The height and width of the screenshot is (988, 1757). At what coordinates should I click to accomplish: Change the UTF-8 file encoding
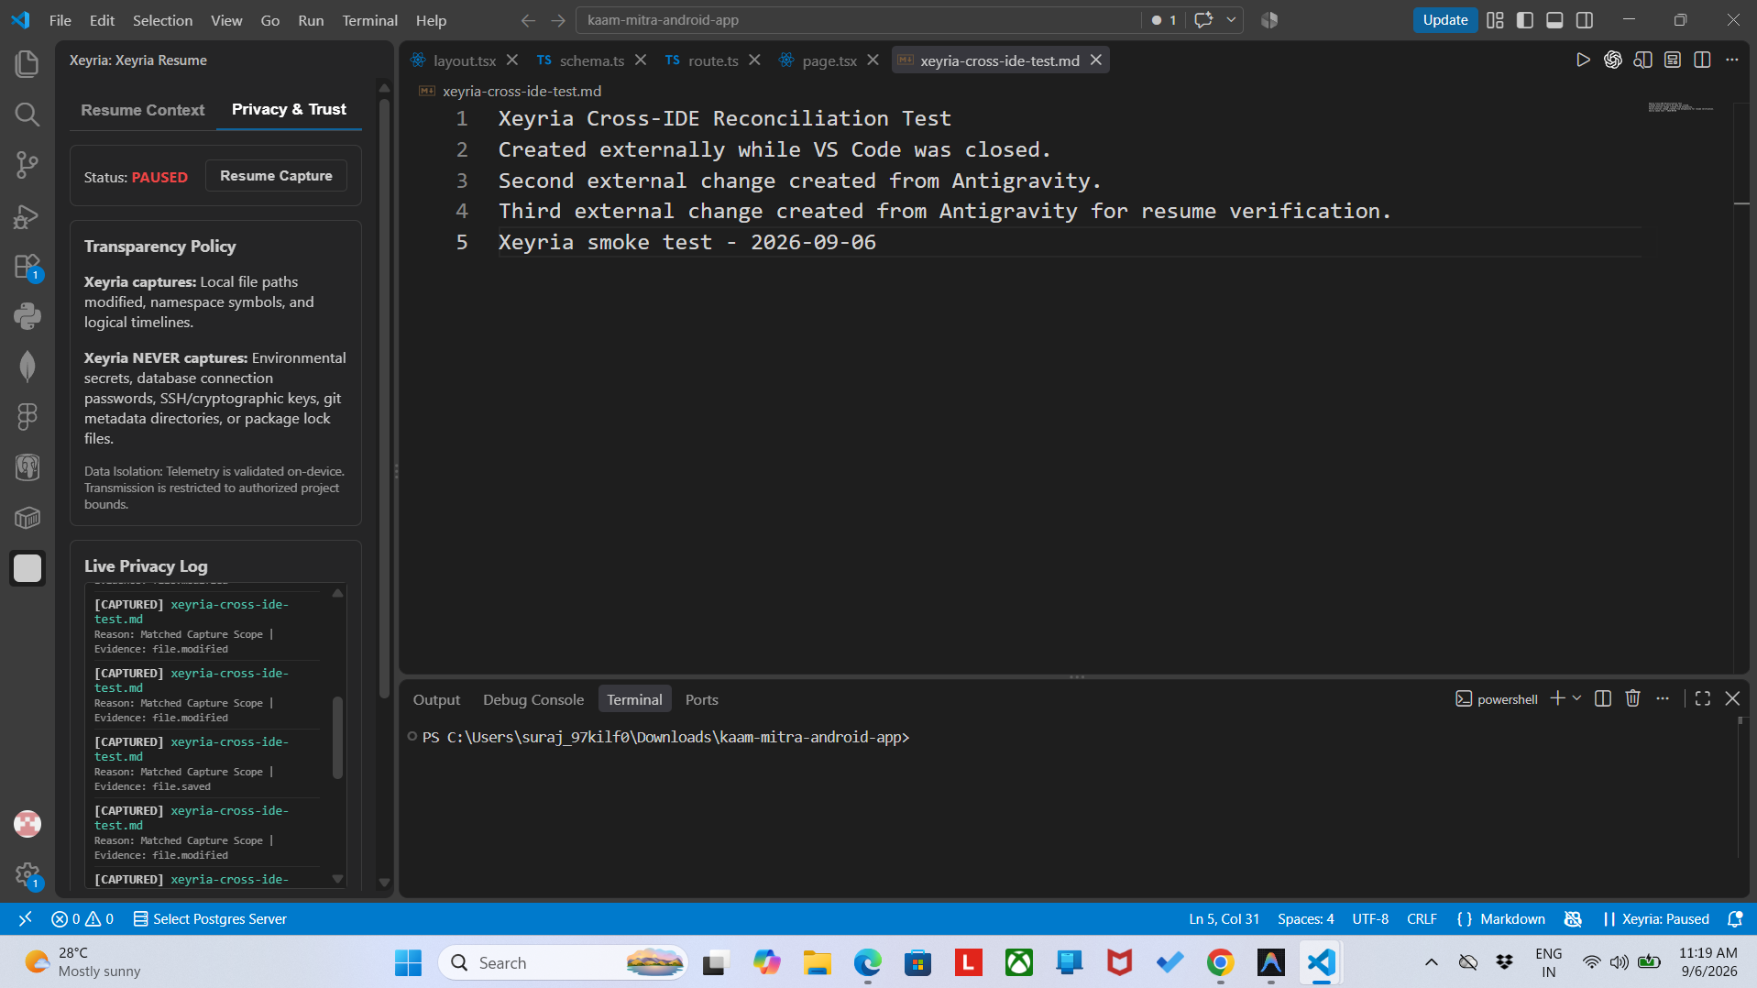point(1370,918)
